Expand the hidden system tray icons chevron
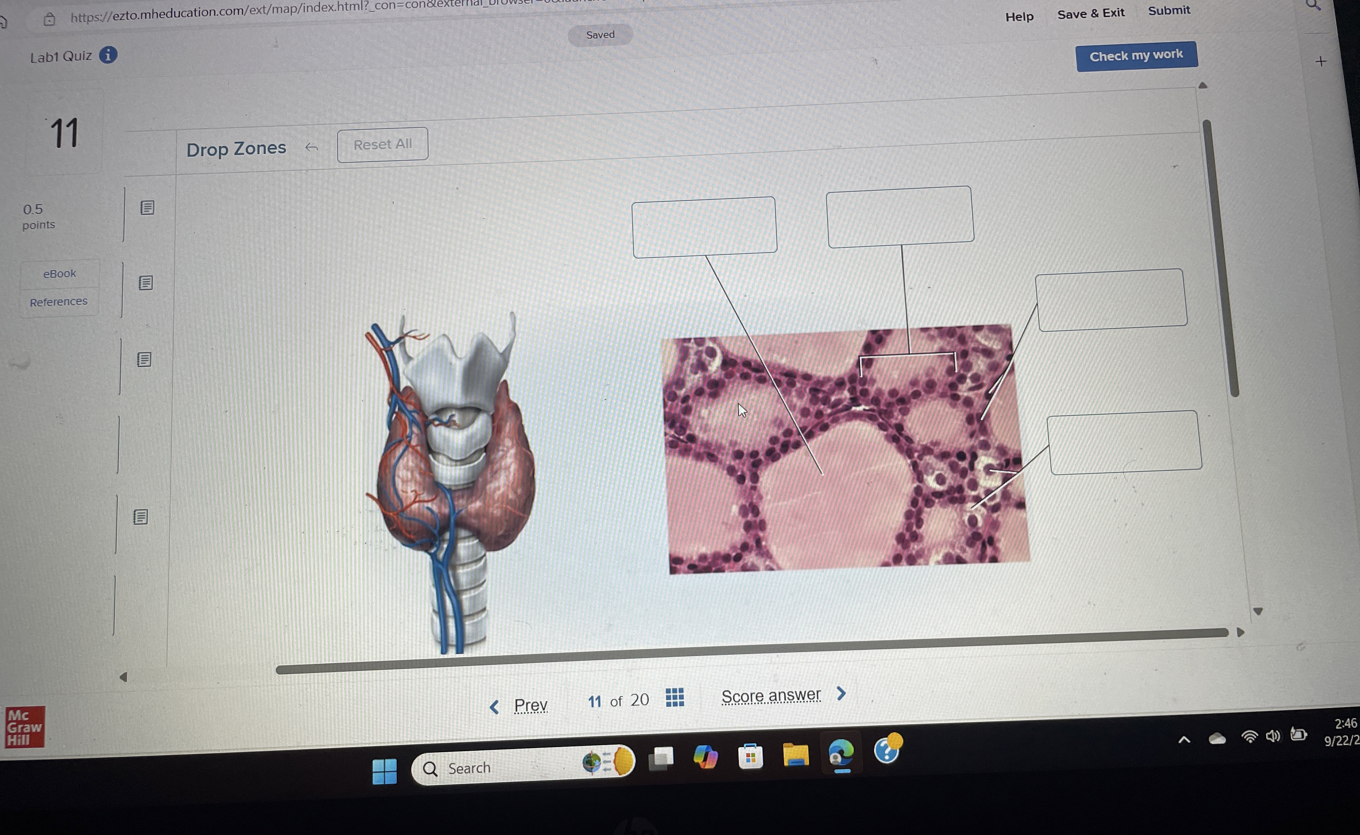 [x=1184, y=740]
